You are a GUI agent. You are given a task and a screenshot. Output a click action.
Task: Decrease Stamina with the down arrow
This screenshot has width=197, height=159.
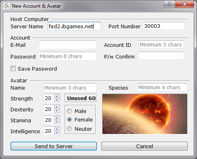click(57, 121)
